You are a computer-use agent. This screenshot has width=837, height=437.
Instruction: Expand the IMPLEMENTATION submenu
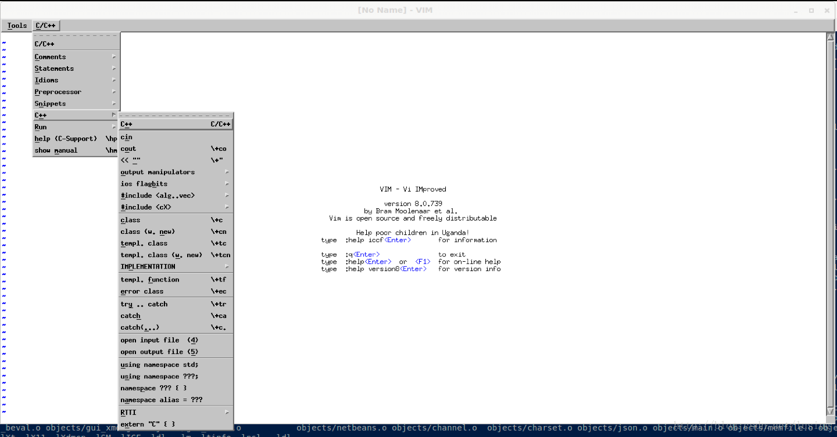[x=176, y=266]
